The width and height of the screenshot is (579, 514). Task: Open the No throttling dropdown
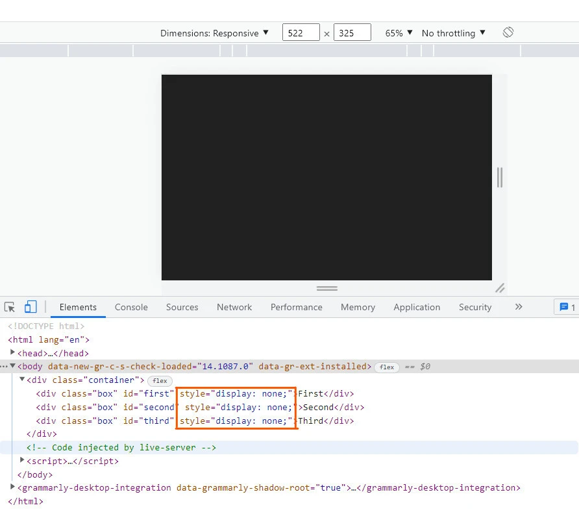(x=453, y=33)
